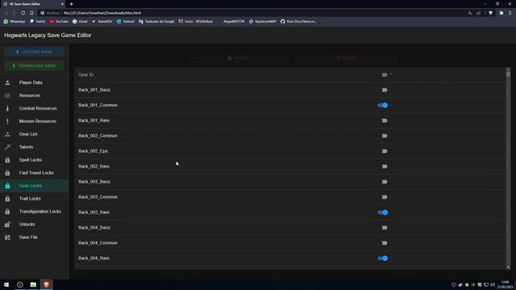
Task: Click the Player Data person icon
Action: tap(7, 82)
